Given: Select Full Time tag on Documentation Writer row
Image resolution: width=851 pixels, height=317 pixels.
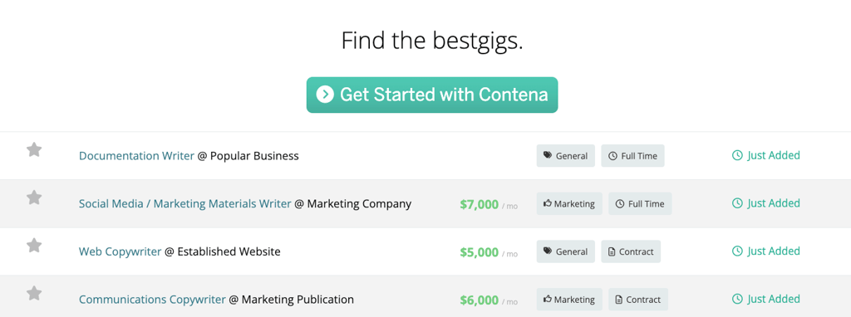Looking at the screenshot, I should point(632,156).
